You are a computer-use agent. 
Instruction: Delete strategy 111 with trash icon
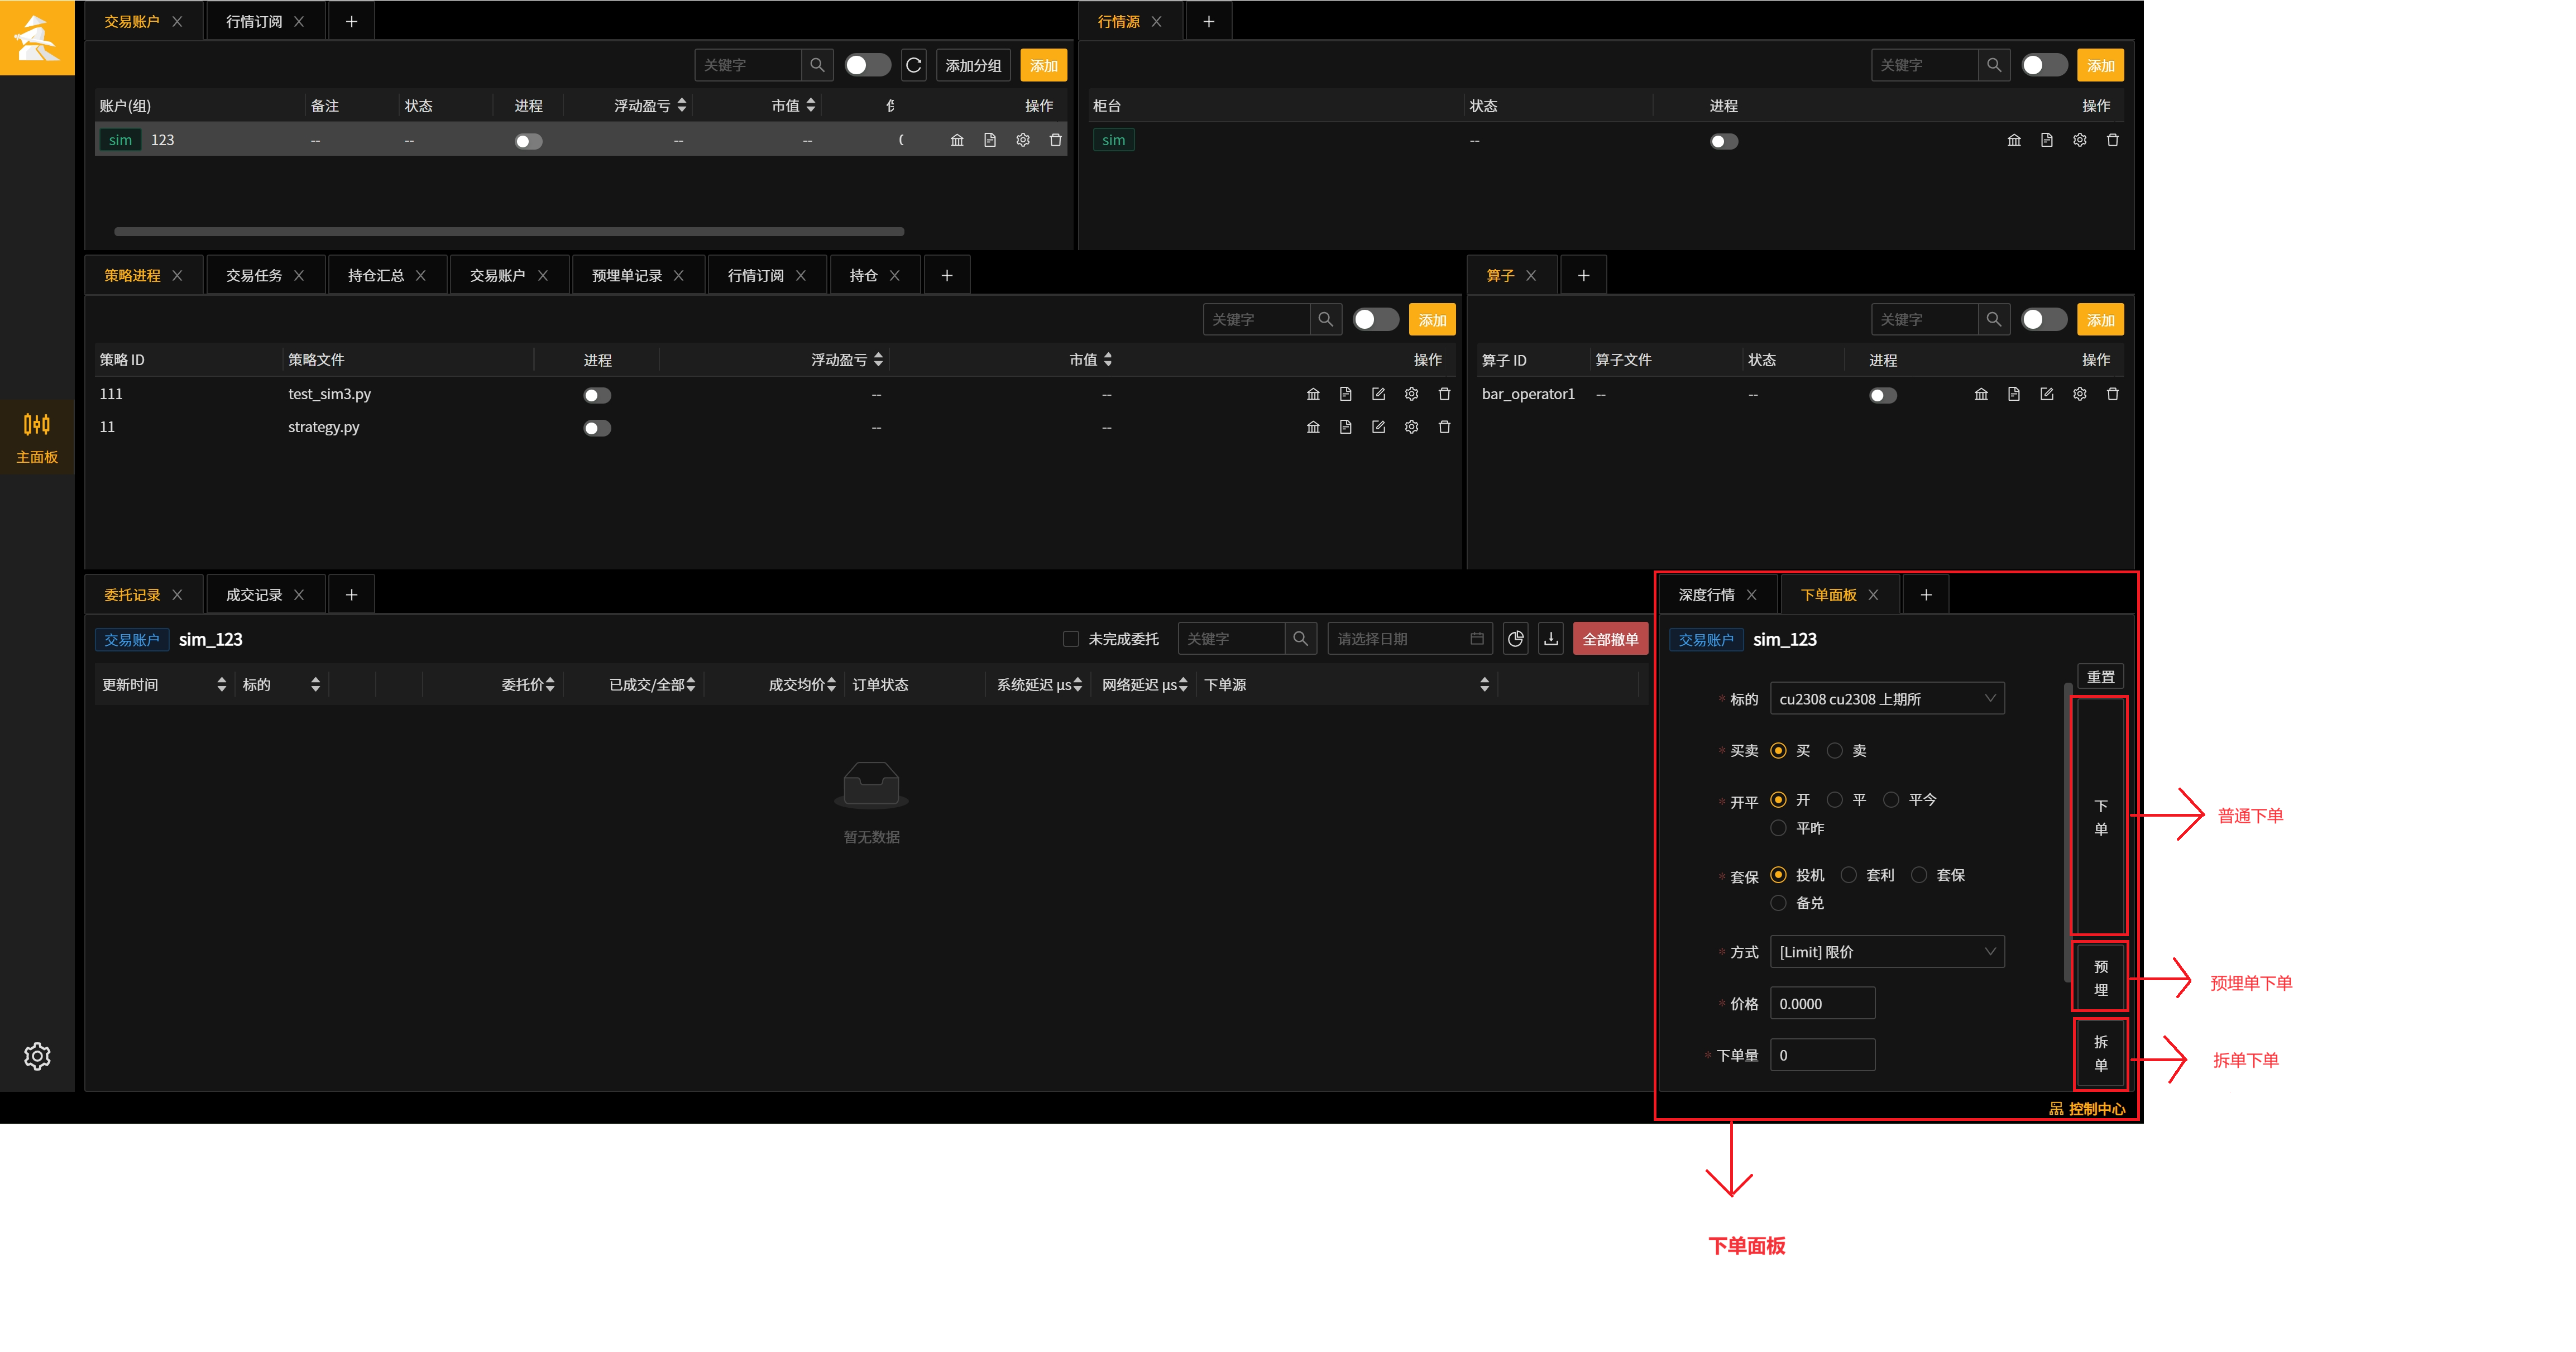[x=1444, y=394]
